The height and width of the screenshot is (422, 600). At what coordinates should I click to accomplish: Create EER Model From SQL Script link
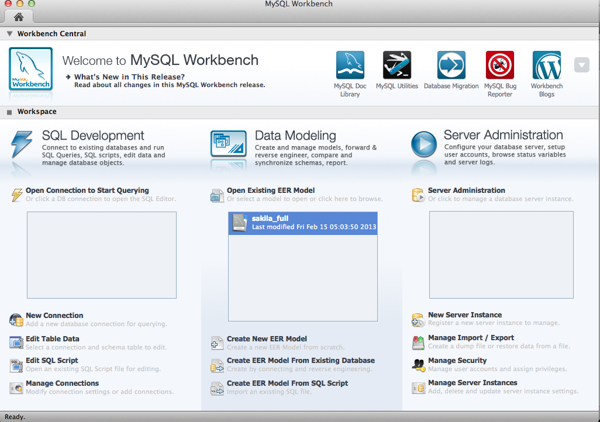[x=287, y=383]
